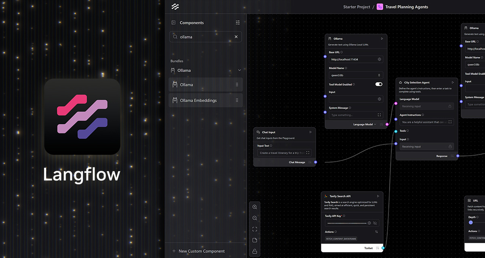
Task: Inspect the Chat Message output
Action: point(310,162)
